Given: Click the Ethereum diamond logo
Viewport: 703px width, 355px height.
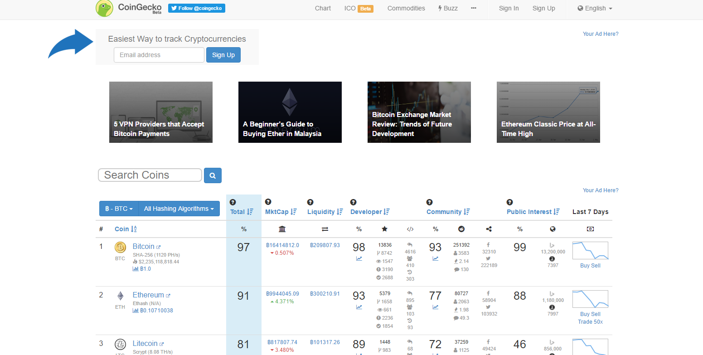Looking at the screenshot, I should click(120, 296).
